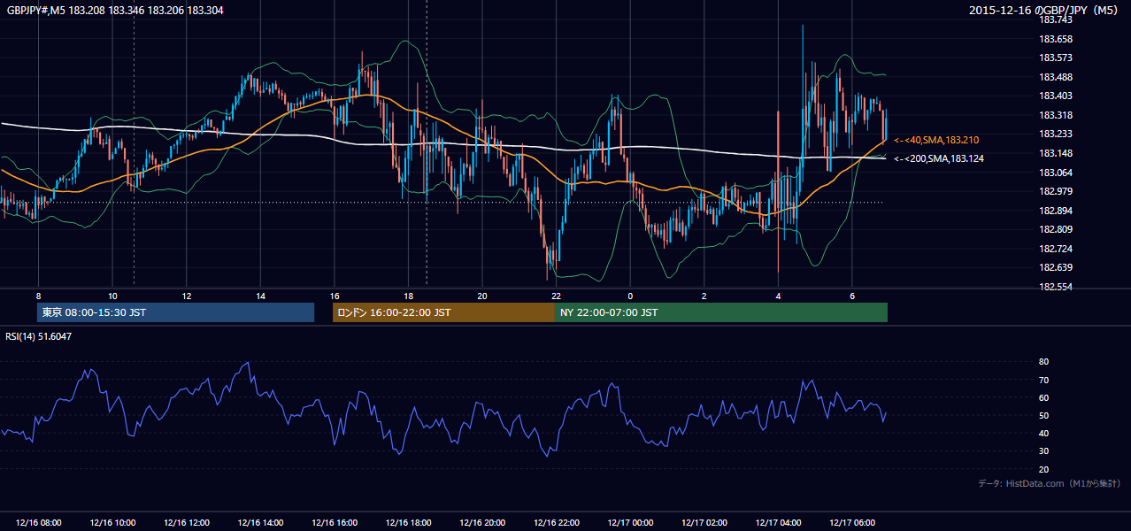Screen dimensions: 1131x531
Task: Click hour label 14 under the price chart
Action: [260, 296]
